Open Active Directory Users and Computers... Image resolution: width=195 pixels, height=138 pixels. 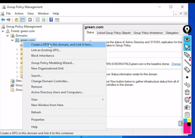point(65,92)
